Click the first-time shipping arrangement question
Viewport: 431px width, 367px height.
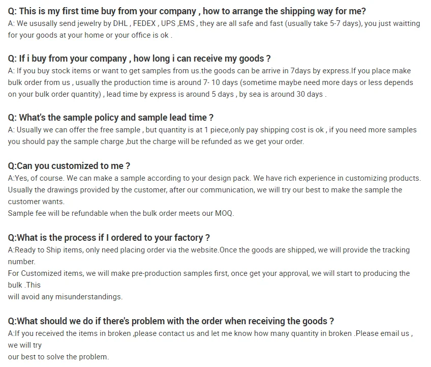(x=187, y=11)
